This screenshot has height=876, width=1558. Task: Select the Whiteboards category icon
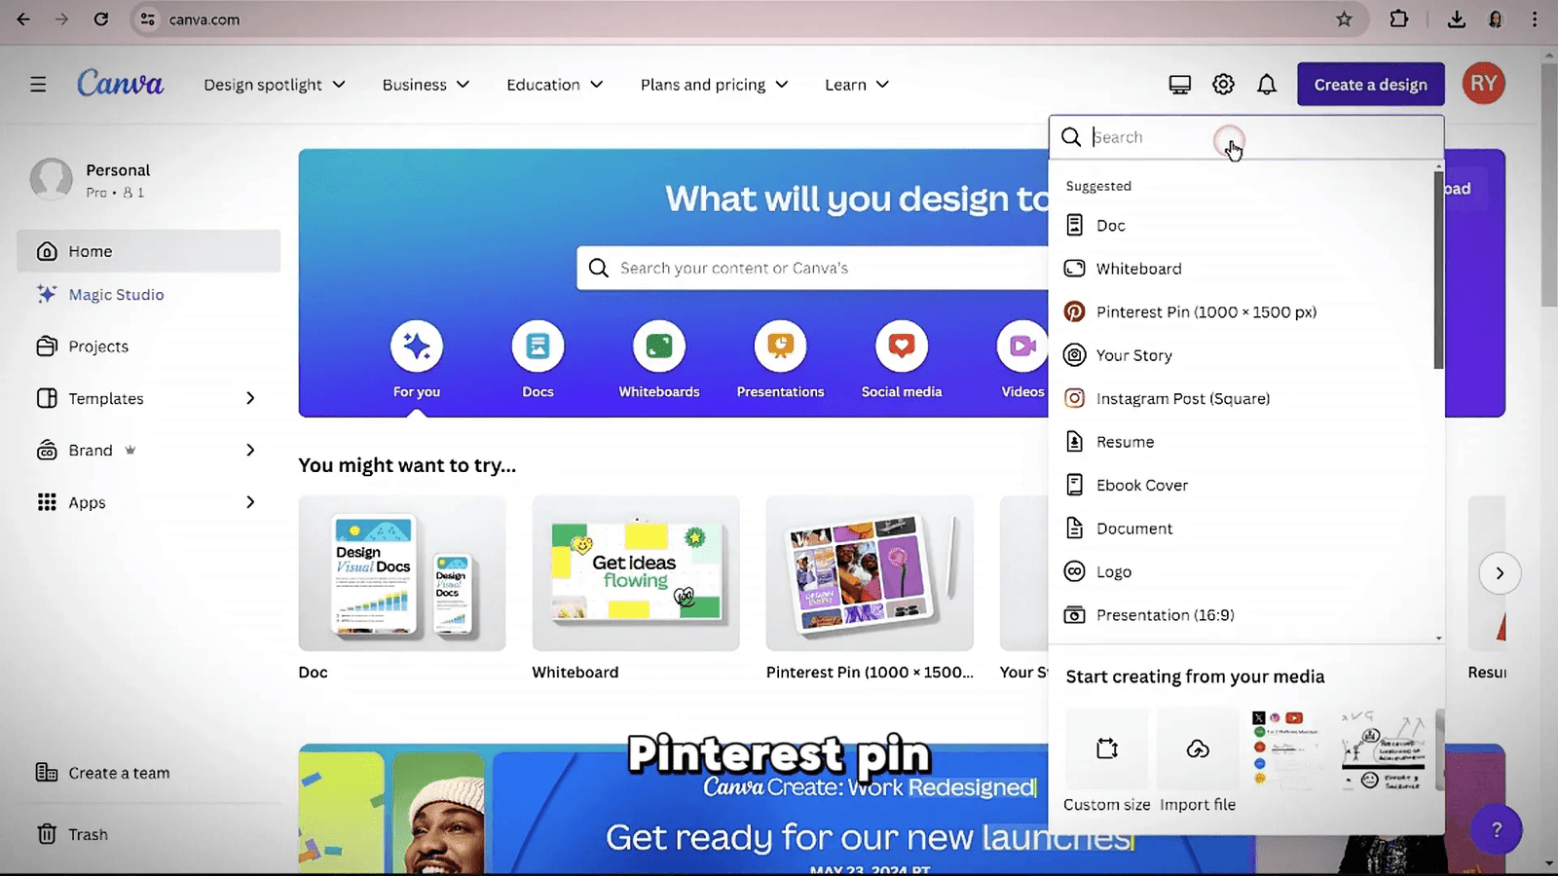tap(659, 346)
